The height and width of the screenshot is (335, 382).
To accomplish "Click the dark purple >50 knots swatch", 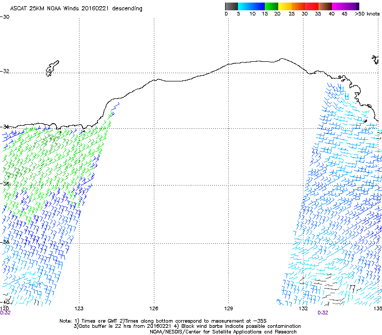I will [358, 6].
